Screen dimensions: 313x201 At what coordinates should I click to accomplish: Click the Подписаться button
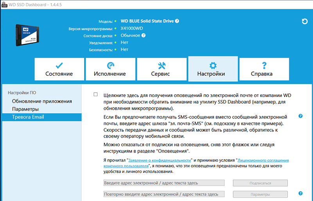tap(260, 183)
